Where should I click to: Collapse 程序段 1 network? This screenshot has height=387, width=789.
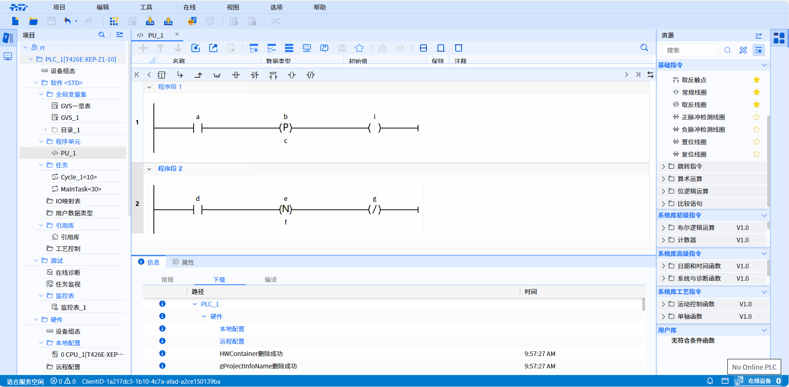[x=149, y=87]
